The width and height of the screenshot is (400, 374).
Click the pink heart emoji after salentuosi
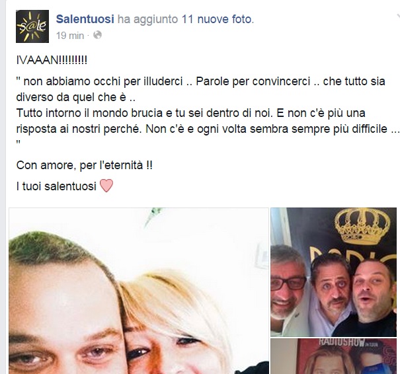106,186
